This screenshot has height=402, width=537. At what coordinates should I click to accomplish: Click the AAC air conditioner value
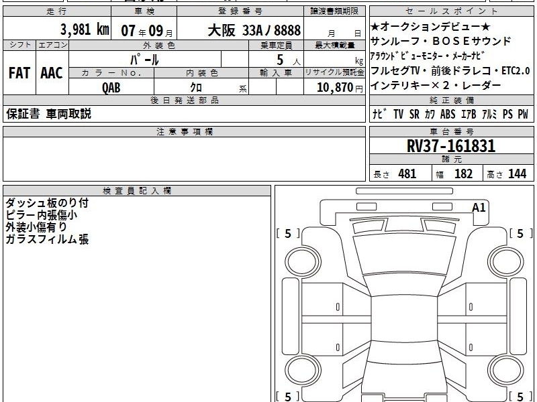[x=52, y=73]
